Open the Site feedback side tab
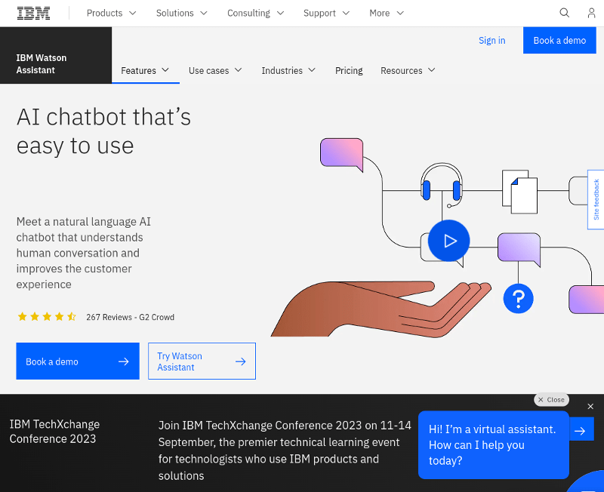 (596, 199)
